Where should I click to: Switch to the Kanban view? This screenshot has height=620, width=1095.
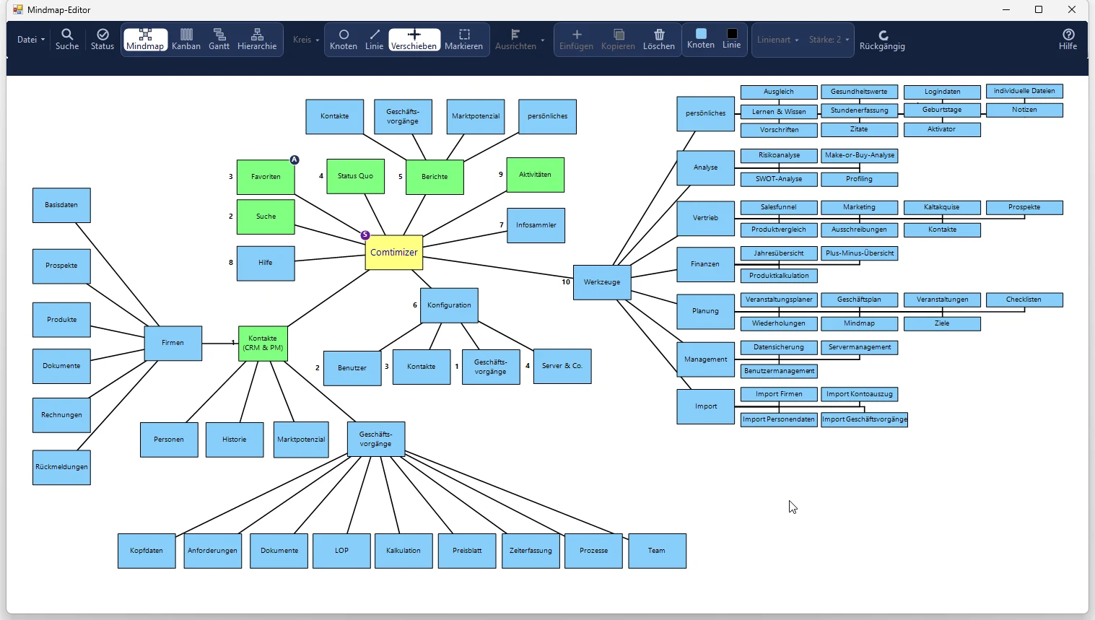(186, 39)
